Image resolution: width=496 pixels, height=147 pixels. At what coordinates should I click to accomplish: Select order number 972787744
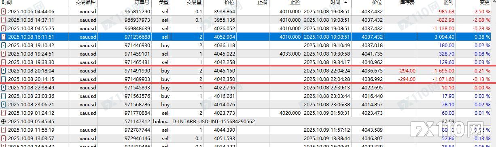click(138, 130)
